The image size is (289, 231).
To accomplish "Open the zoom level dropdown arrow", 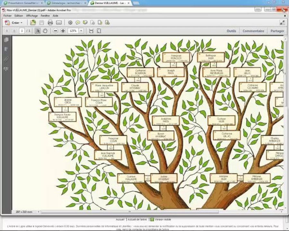I will coord(81,31).
